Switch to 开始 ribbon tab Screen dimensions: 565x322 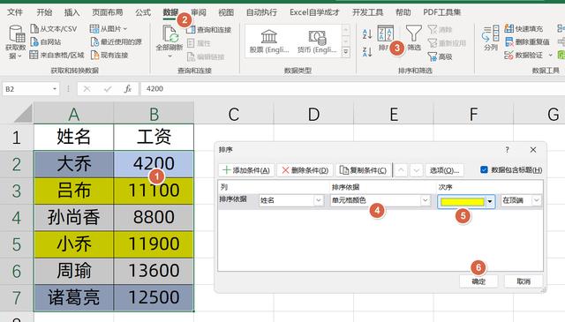tap(44, 12)
